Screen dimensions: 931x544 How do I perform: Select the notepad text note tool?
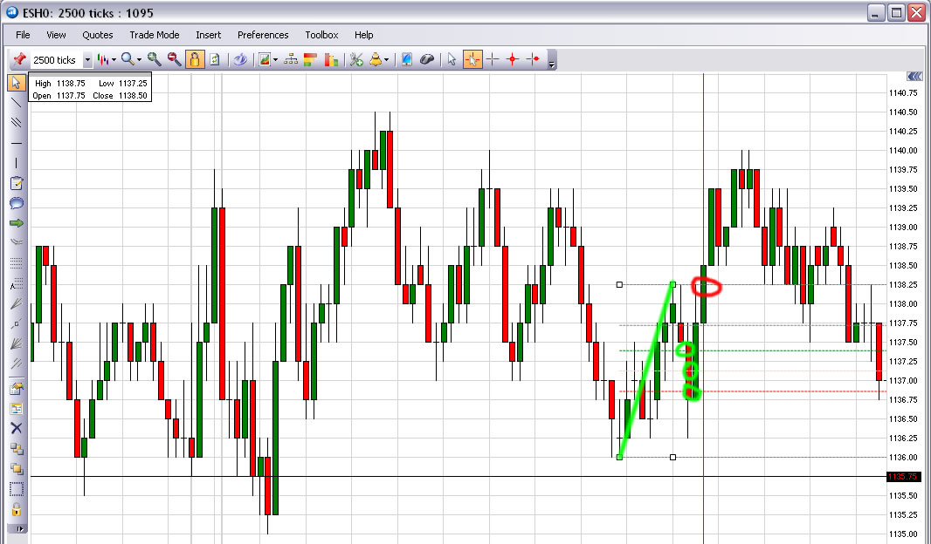click(16, 183)
